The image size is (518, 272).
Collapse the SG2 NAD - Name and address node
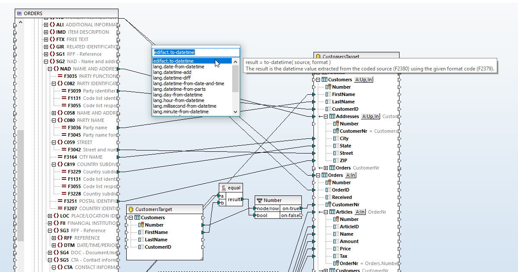pos(46,61)
